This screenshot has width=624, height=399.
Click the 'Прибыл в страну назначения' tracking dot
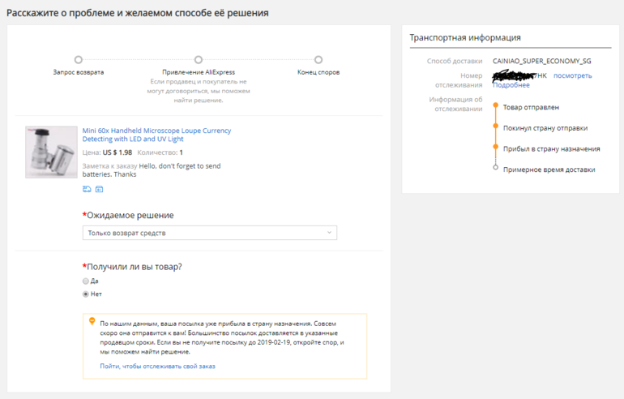[x=496, y=148]
